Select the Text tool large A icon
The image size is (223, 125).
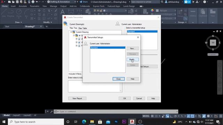(x=62, y=12)
